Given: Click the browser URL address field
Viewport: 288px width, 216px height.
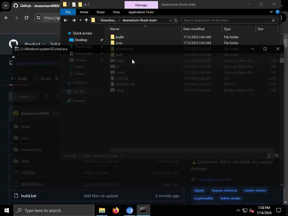Looking at the screenshot, I should tap(52, 18).
